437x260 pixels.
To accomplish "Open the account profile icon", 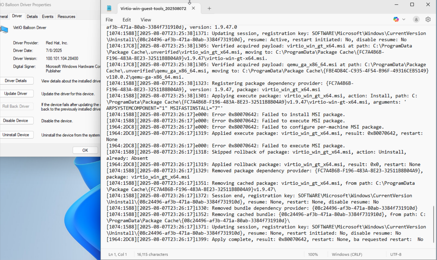I will 416,19.
